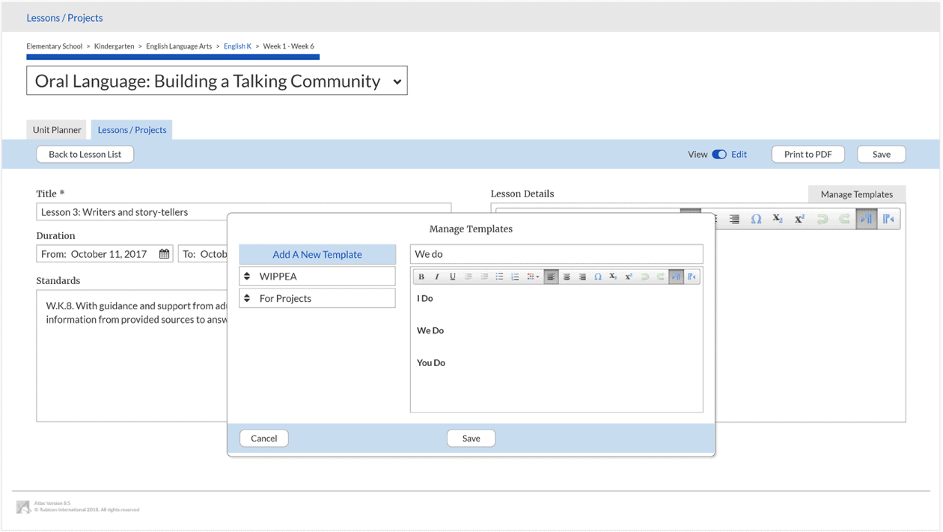Switch to the Unit Planner tab
943x532 pixels.
point(57,130)
